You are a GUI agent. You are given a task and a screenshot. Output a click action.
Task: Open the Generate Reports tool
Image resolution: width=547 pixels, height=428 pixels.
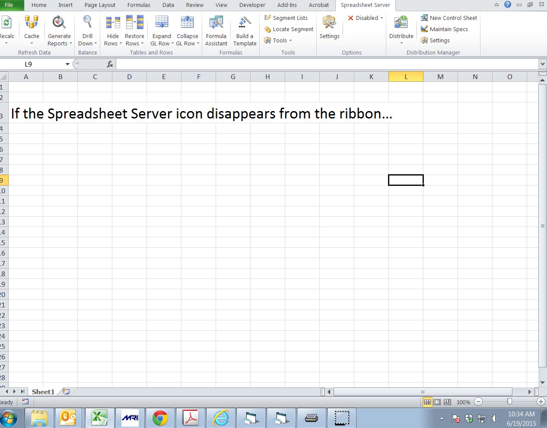(x=59, y=30)
